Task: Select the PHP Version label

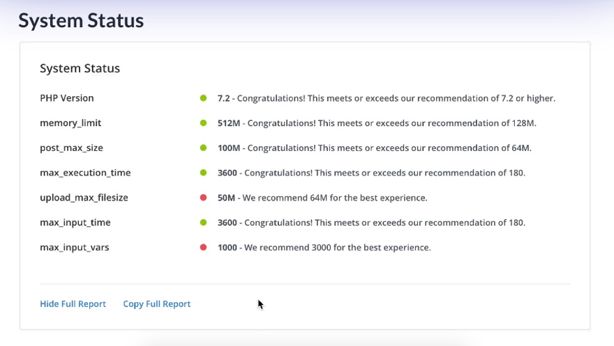Action: point(67,98)
